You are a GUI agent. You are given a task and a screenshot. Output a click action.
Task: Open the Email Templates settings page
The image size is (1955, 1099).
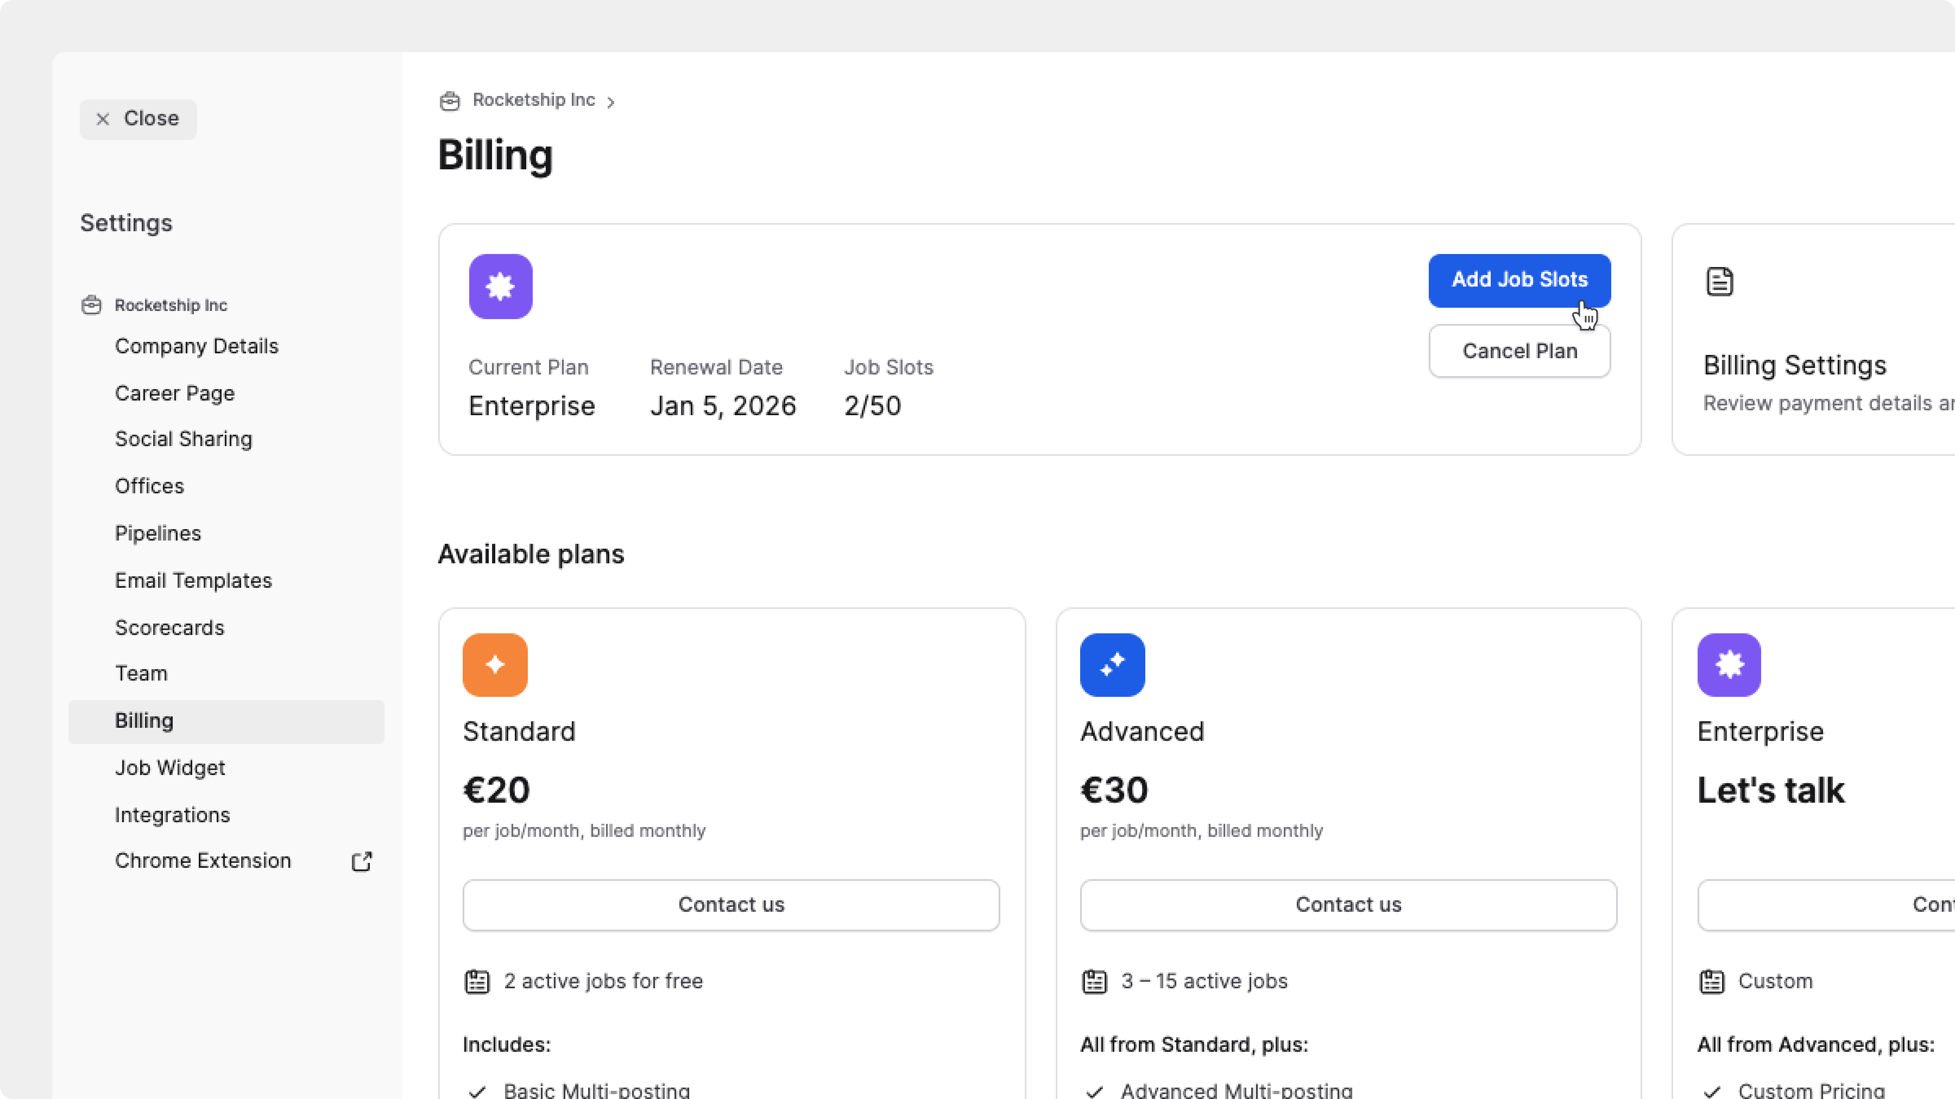193,580
